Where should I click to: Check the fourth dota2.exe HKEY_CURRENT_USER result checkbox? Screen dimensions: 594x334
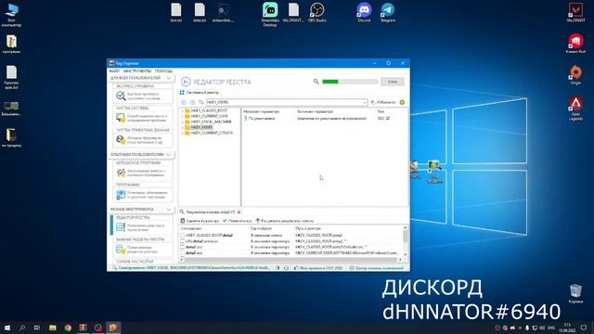click(182, 252)
